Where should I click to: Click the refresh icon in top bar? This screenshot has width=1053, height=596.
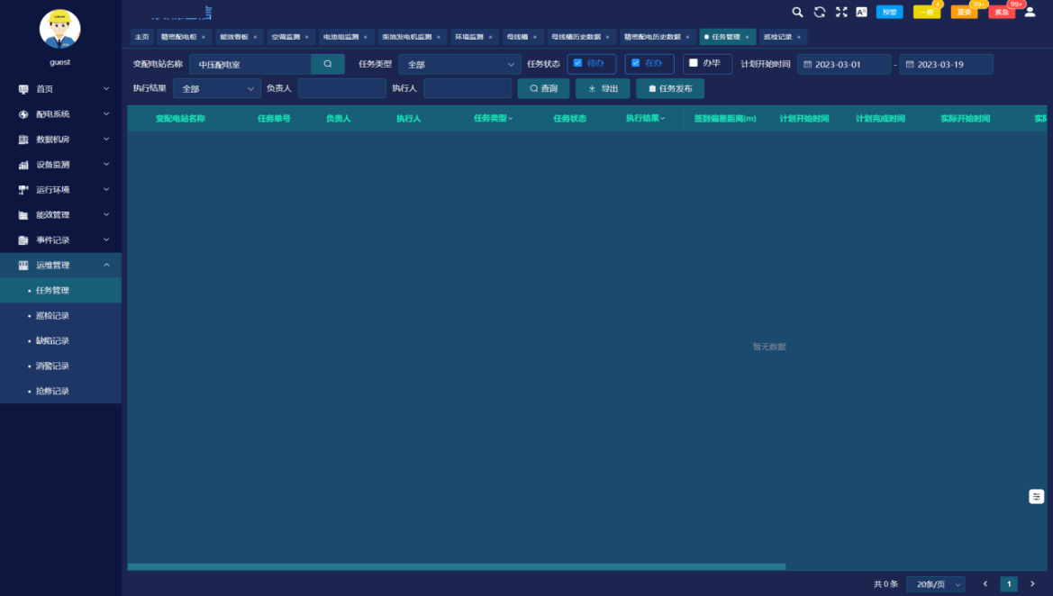[x=820, y=12]
